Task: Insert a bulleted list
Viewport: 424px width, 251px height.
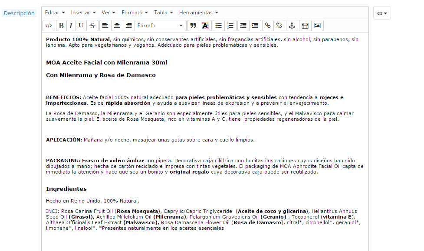Action: [218, 26]
